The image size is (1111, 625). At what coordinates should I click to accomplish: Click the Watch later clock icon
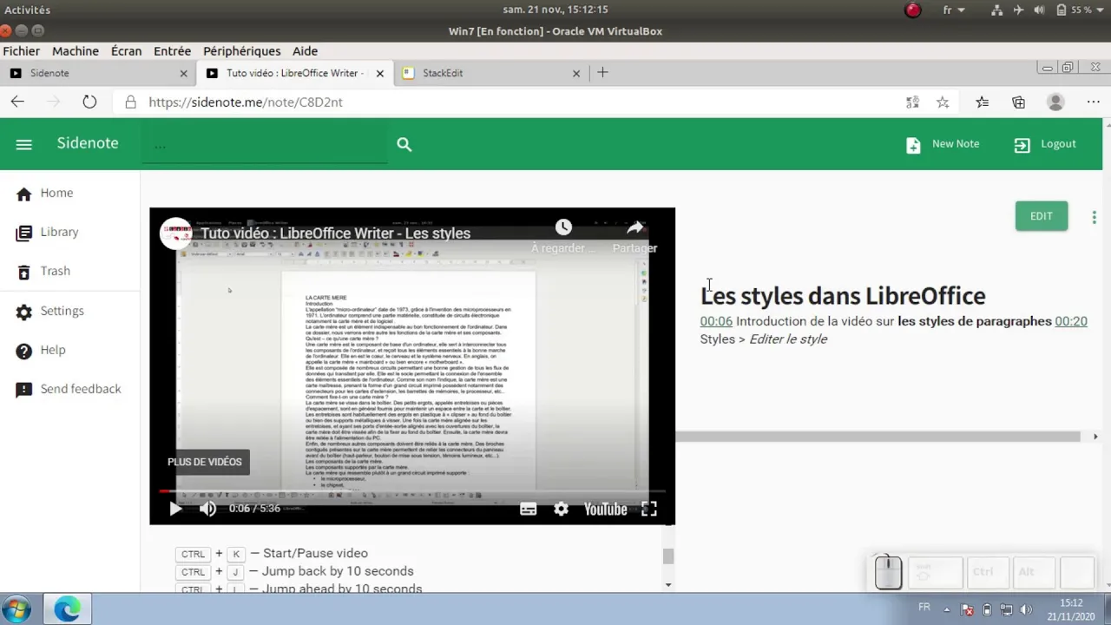point(563,227)
